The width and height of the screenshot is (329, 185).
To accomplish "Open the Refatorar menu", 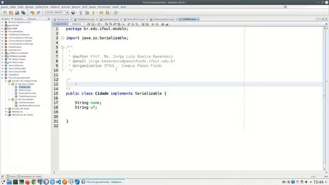I will tap(55, 7).
